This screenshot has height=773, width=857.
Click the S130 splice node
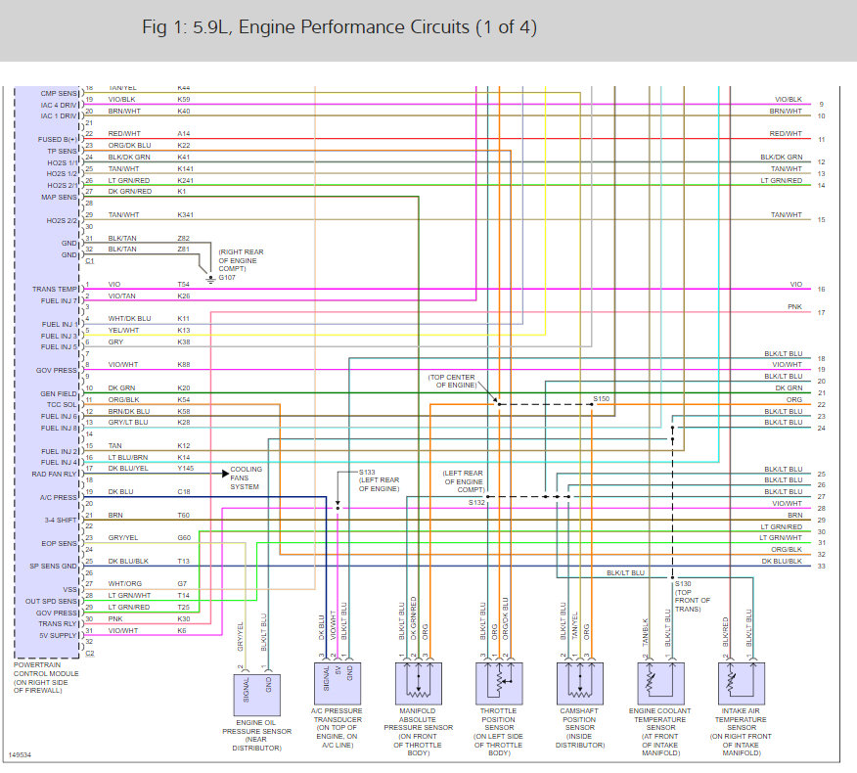point(672,577)
